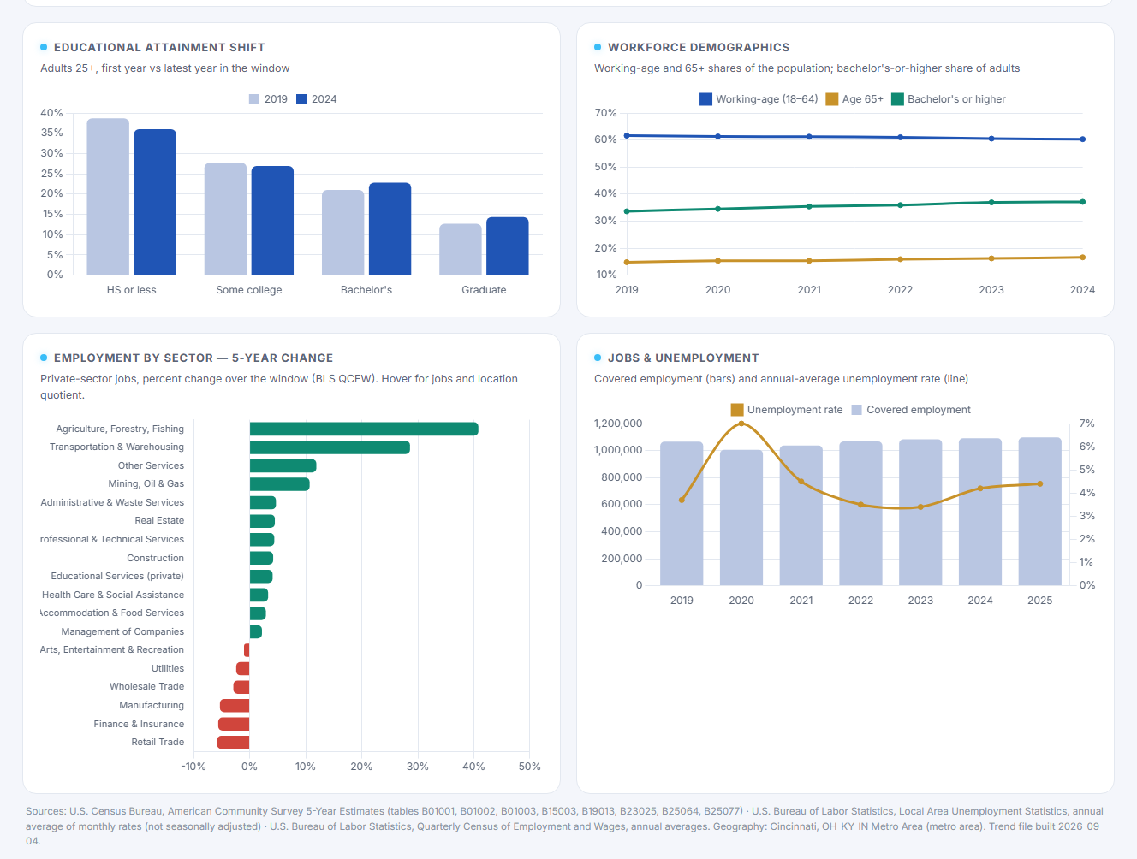Viewport: 1137px width, 859px height.
Task: Click the gold Age 65+ legend swatch
Action: (831, 99)
